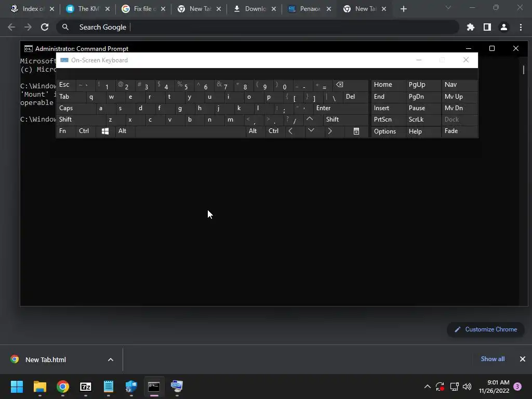Expand New Tab.html download options chevron
This screenshot has height=399, width=532.
click(111, 360)
